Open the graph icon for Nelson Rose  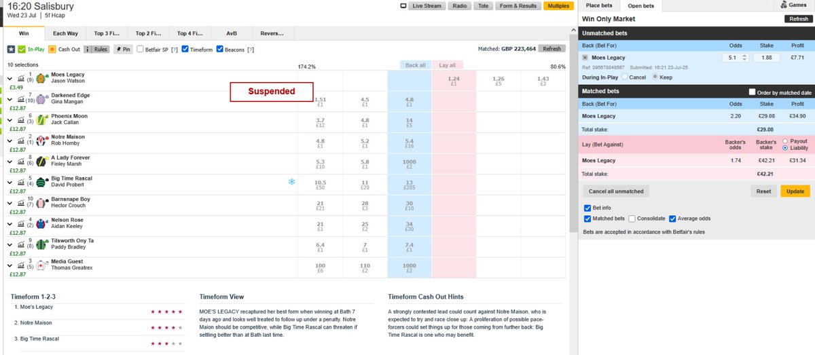21,224
